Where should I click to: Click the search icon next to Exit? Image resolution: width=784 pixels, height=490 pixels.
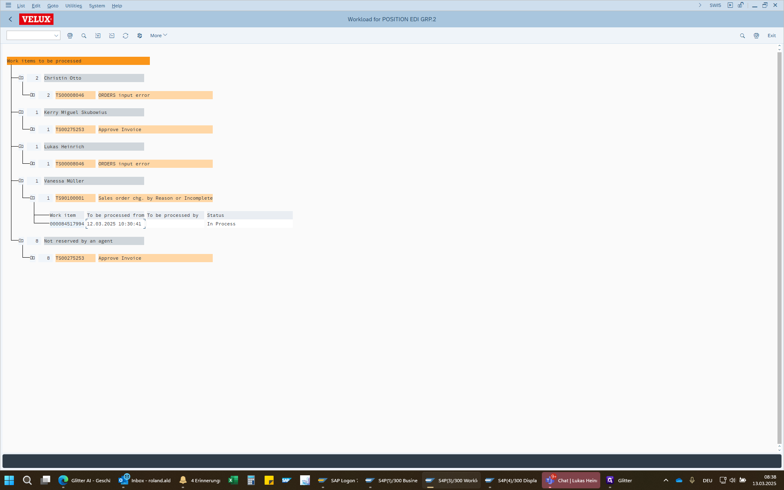pos(742,36)
